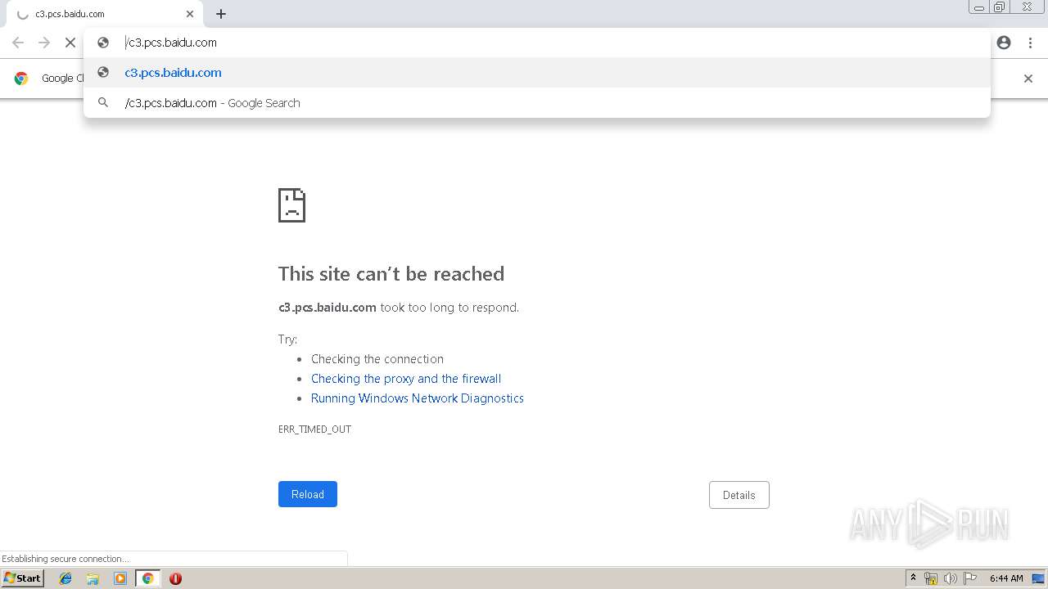Viewport: 1048px width, 589px height.
Task: Switch to Chrome in the taskbar
Action: (147, 578)
